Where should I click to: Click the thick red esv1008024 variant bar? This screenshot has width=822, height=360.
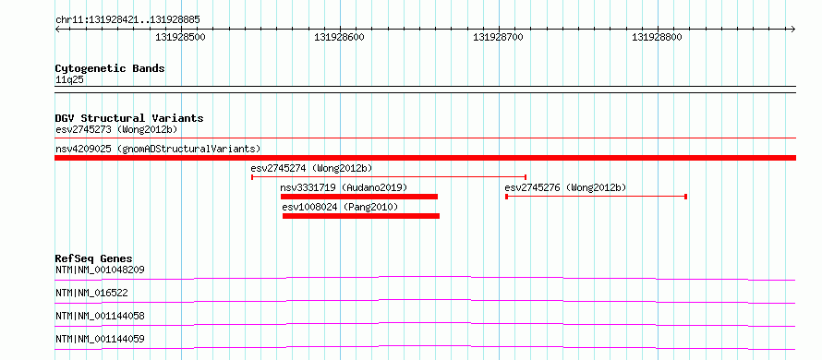[x=361, y=216]
